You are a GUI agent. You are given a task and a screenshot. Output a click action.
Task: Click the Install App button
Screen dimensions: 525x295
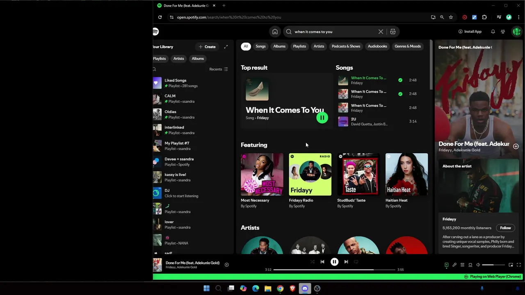click(x=470, y=32)
